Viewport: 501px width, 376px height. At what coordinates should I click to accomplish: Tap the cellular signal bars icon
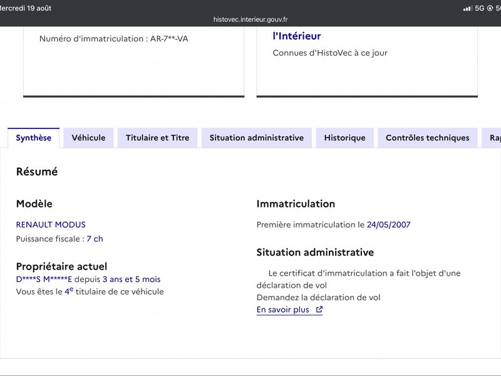pyautogui.click(x=468, y=8)
